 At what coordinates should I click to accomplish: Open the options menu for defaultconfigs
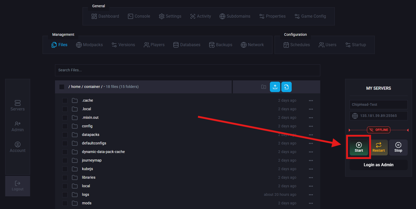(311, 143)
